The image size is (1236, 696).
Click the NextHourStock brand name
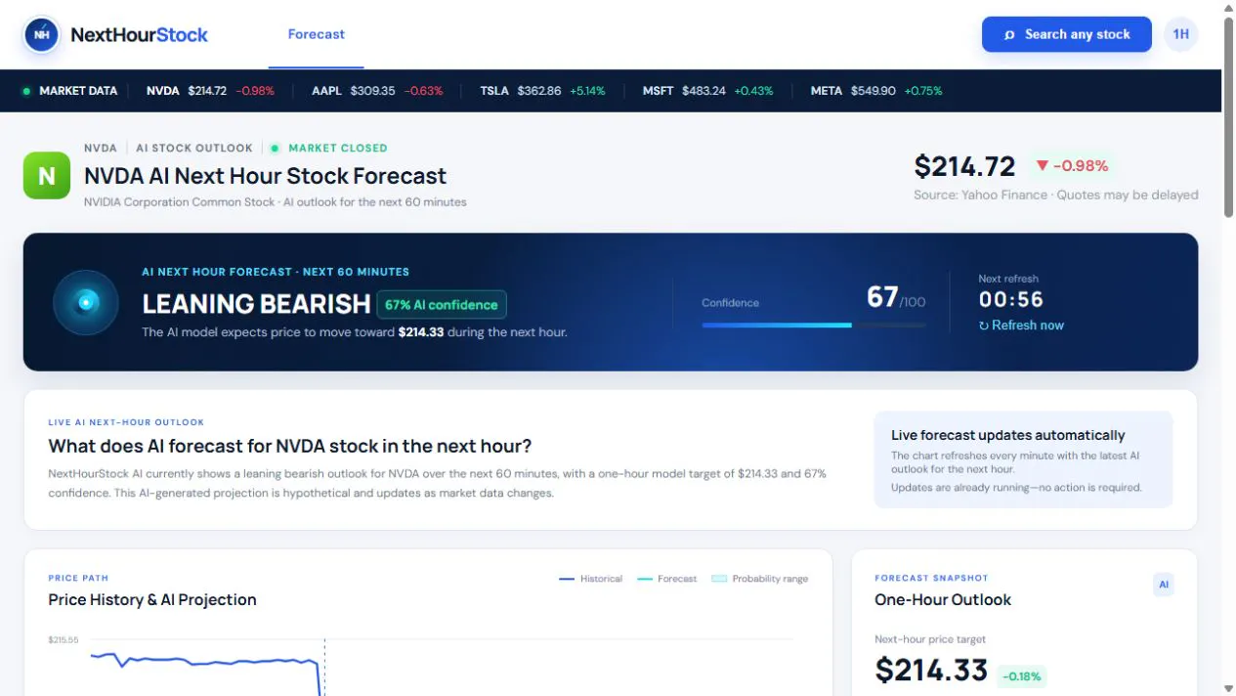139,34
